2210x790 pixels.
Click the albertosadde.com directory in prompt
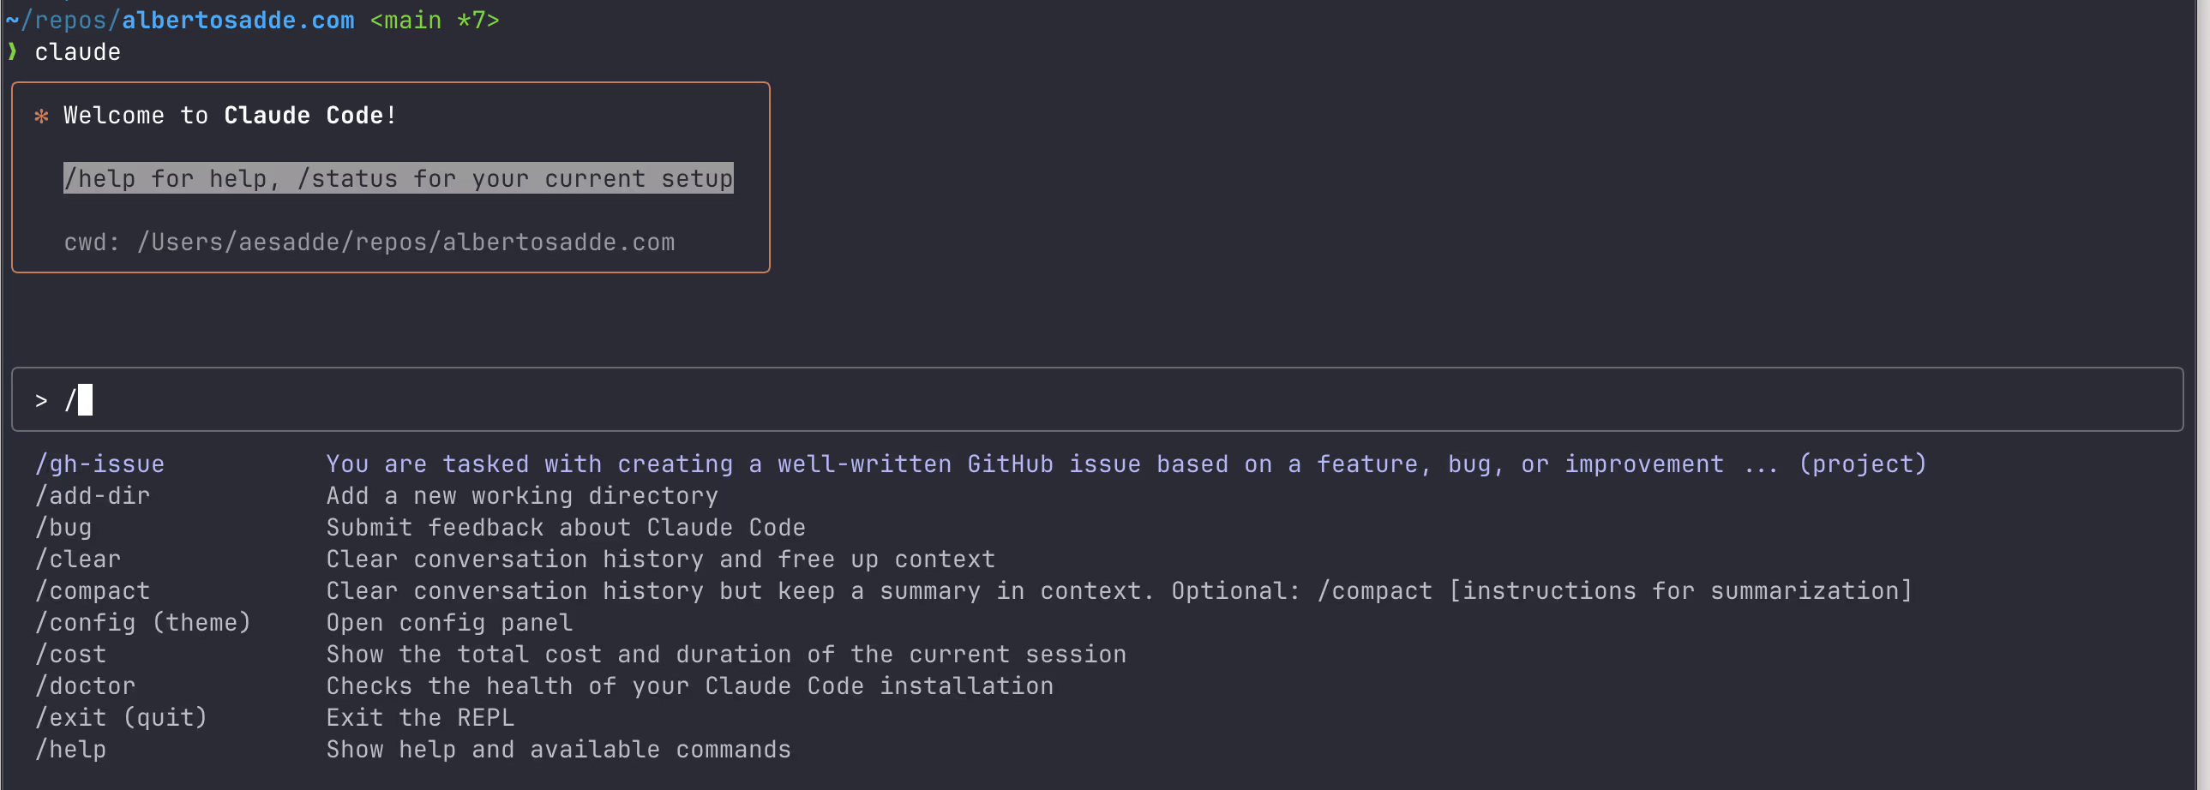pyautogui.click(x=237, y=20)
